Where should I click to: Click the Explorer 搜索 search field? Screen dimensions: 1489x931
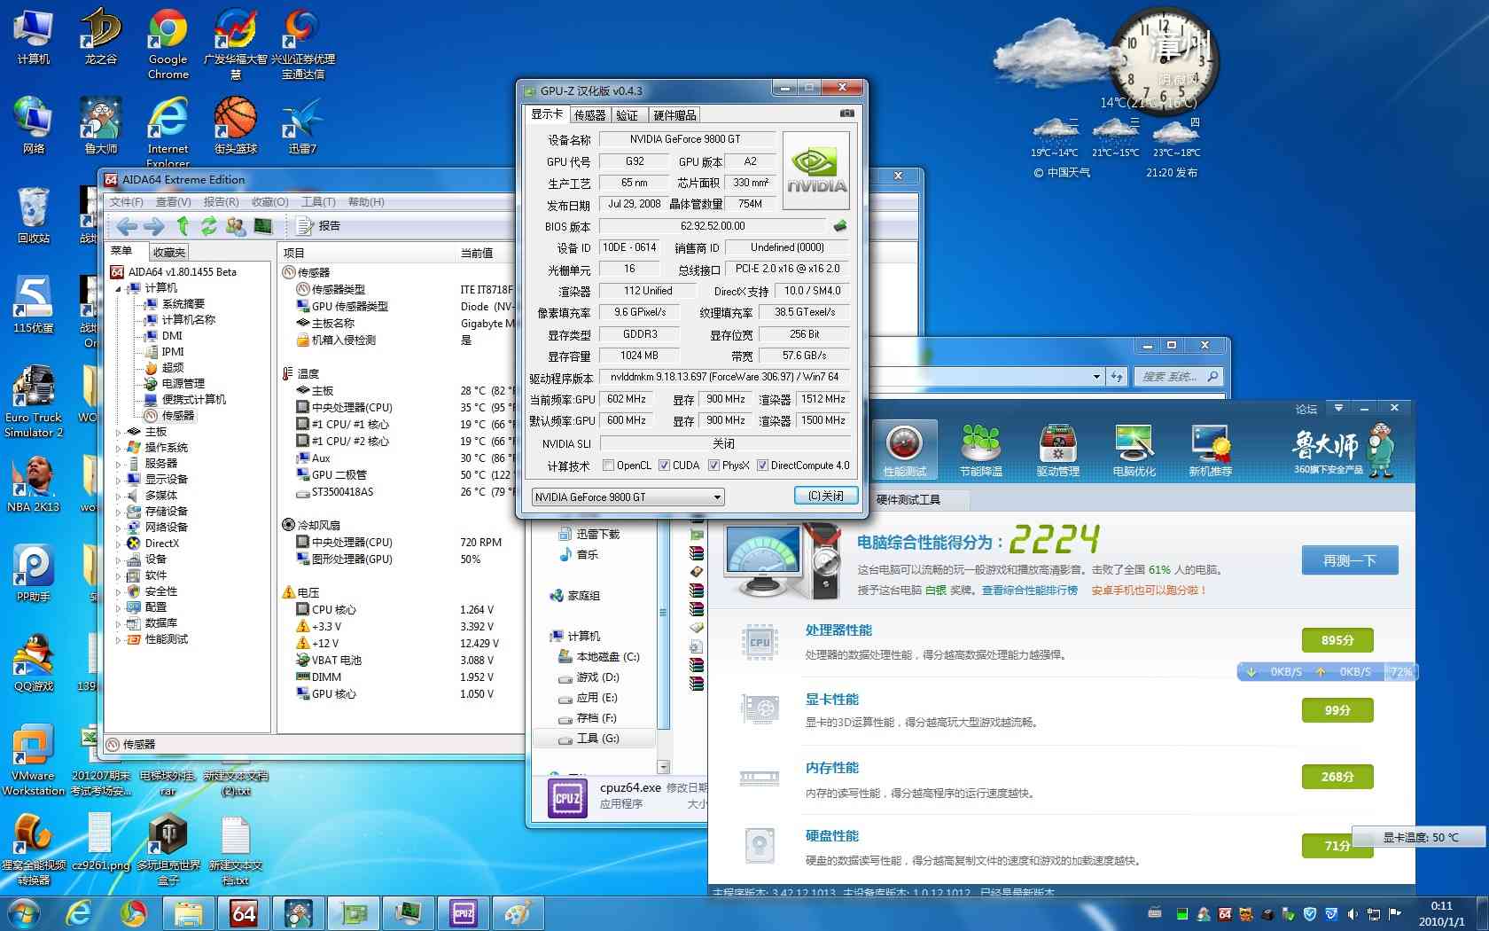point(1179,377)
